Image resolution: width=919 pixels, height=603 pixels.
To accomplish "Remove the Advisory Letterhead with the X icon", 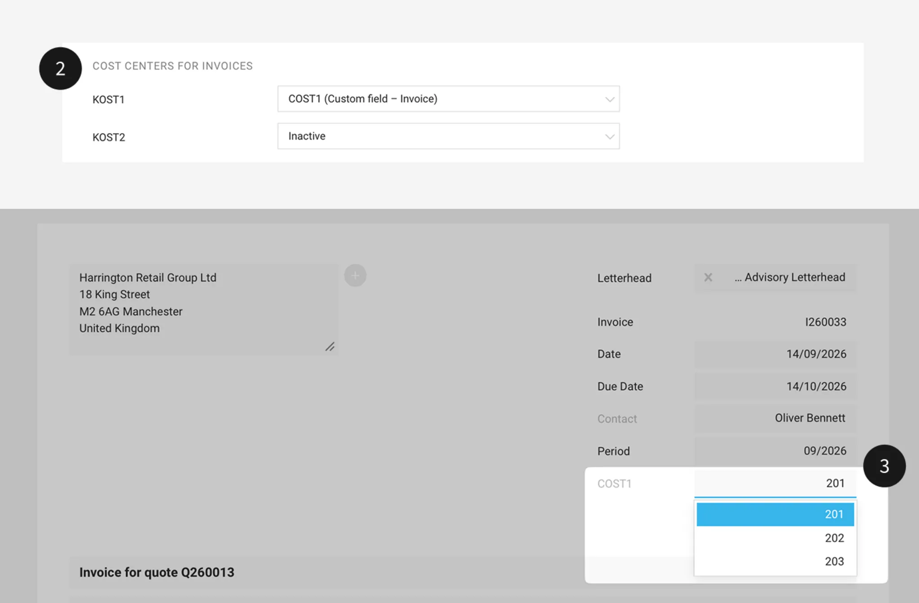I will 708,277.
